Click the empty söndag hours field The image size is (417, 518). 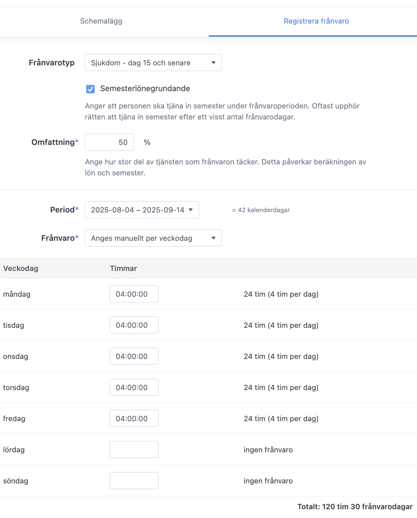pos(134,481)
